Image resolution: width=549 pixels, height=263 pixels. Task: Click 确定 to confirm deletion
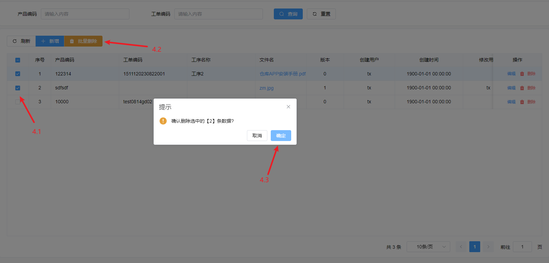click(x=281, y=136)
